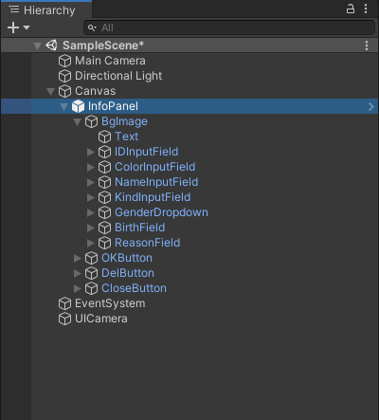Screen dimensions: 379x420
Task: Click the Hierarchy panel lock icon
Action: (351, 9)
